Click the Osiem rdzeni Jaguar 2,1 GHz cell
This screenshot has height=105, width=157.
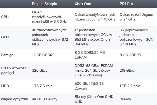tap(136, 17)
